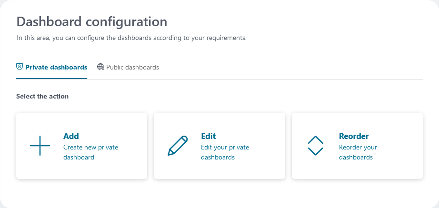Click the plus icon on Add card

40,146
